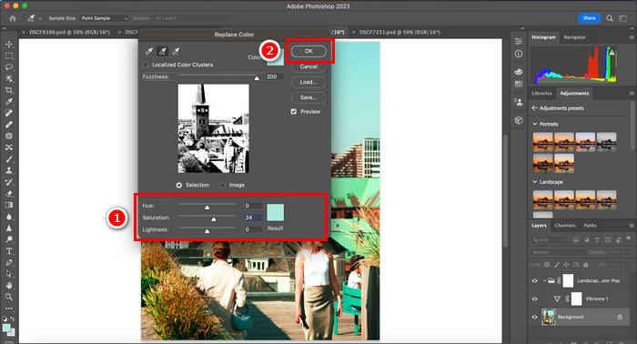The height and width of the screenshot is (344, 637).
Task: Hide the Vibrance 1 layer
Action: (535, 298)
